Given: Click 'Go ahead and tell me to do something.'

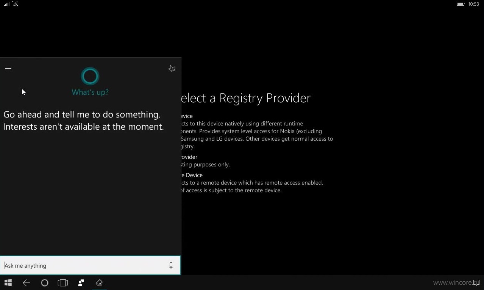Looking at the screenshot, I should pyautogui.click(x=82, y=114).
